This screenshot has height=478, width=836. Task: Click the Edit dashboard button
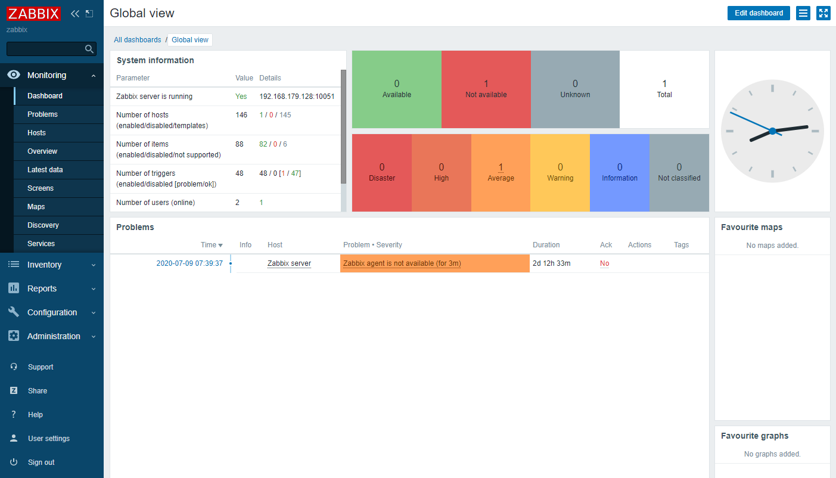pyautogui.click(x=758, y=13)
